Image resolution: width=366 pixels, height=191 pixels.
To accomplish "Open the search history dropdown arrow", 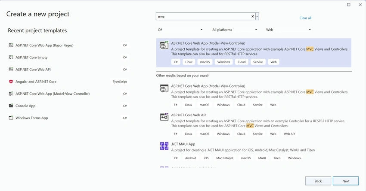I will [x=257, y=16].
